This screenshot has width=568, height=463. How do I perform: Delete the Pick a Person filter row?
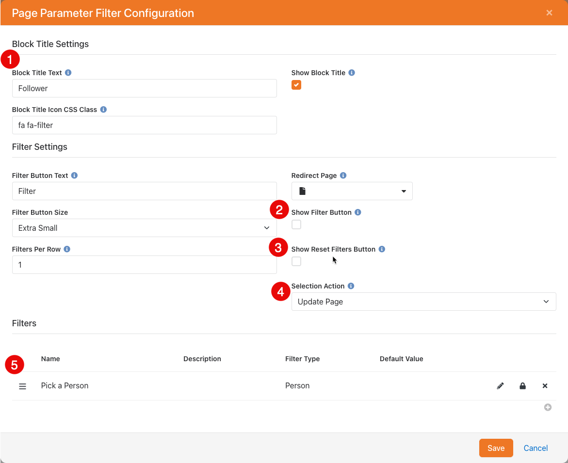point(545,386)
